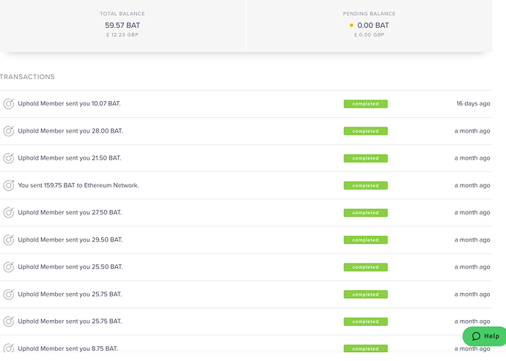Viewport: 506px width, 361px height.
Task: Click completed badge on the 159.75 BAT row
Action: click(365, 185)
